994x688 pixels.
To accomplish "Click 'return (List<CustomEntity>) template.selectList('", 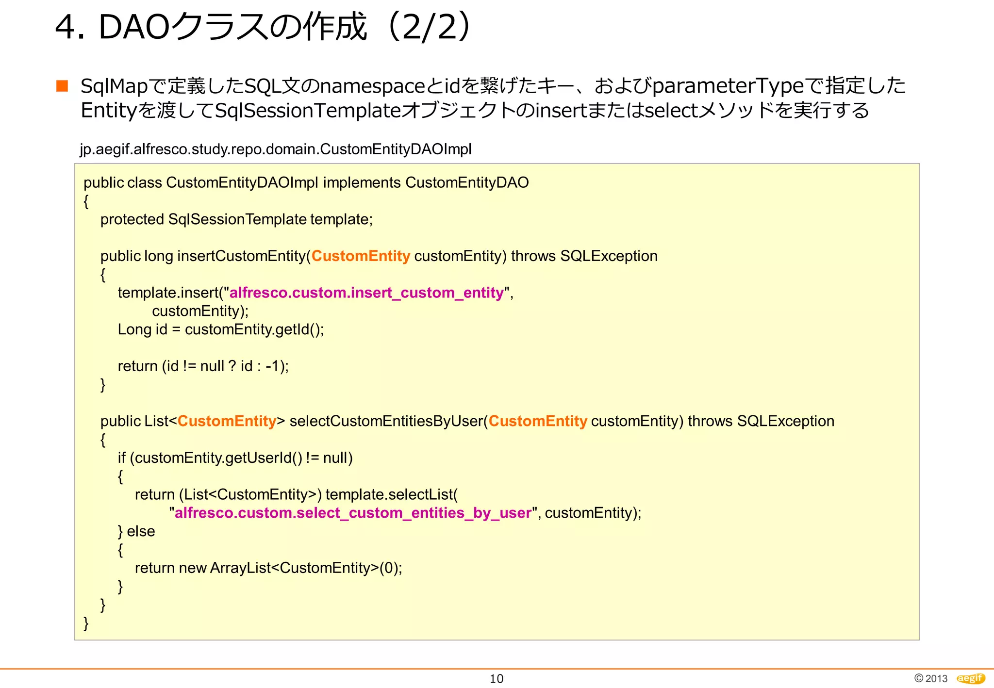I will click(296, 494).
